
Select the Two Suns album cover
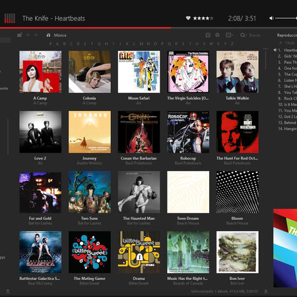90,192
